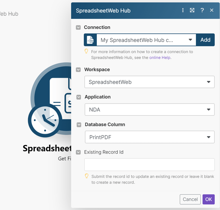The width and height of the screenshot is (220, 210).
Task: Open the Database Column dropdown showing PrintPDF
Action: 150,137
